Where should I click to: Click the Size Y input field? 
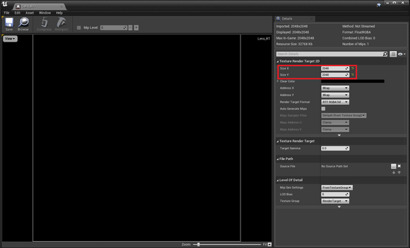(x=335, y=75)
